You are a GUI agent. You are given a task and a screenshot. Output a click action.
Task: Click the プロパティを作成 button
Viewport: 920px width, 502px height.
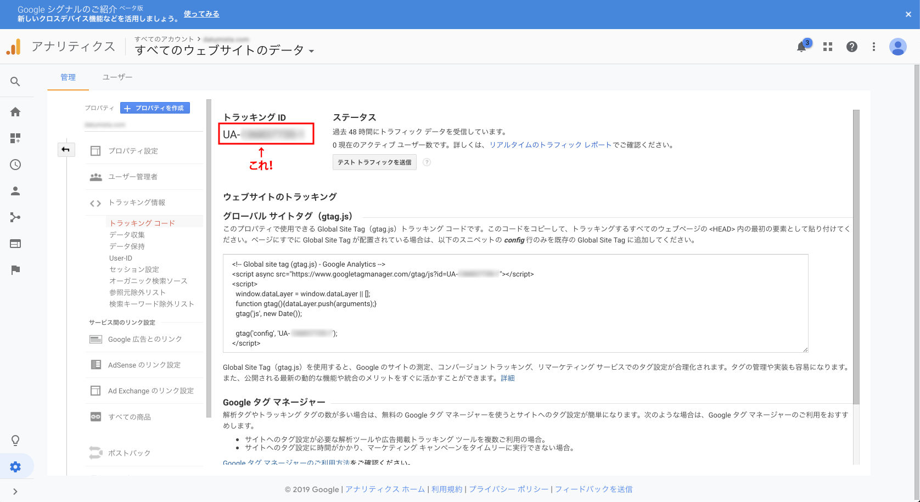[155, 108]
